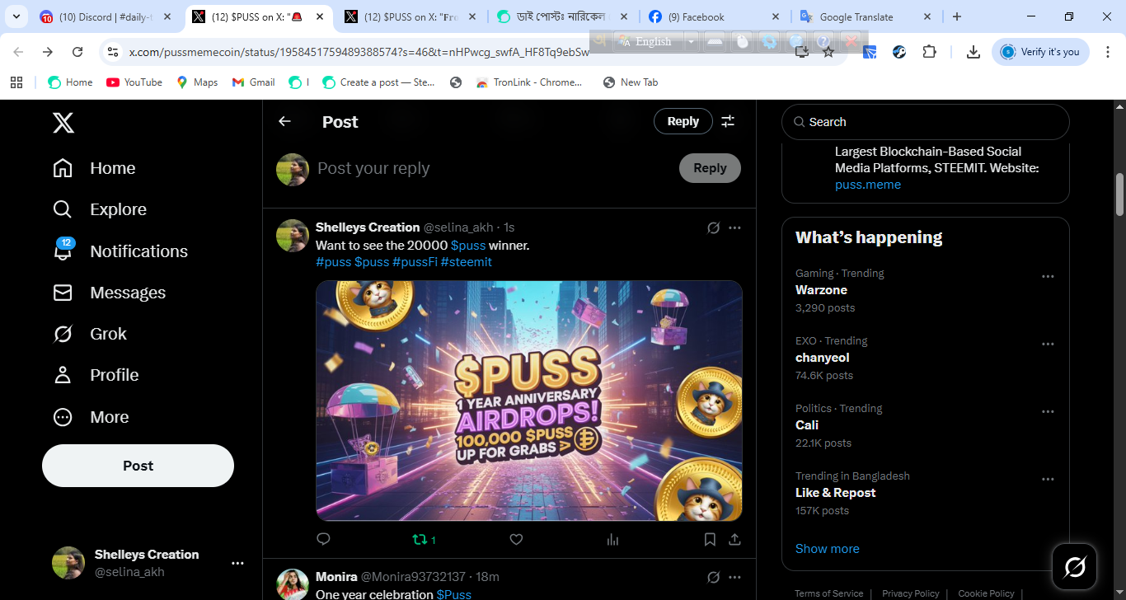This screenshot has width=1126, height=600.
Task: Open Notifications with the 12 badge
Action: pos(120,251)
